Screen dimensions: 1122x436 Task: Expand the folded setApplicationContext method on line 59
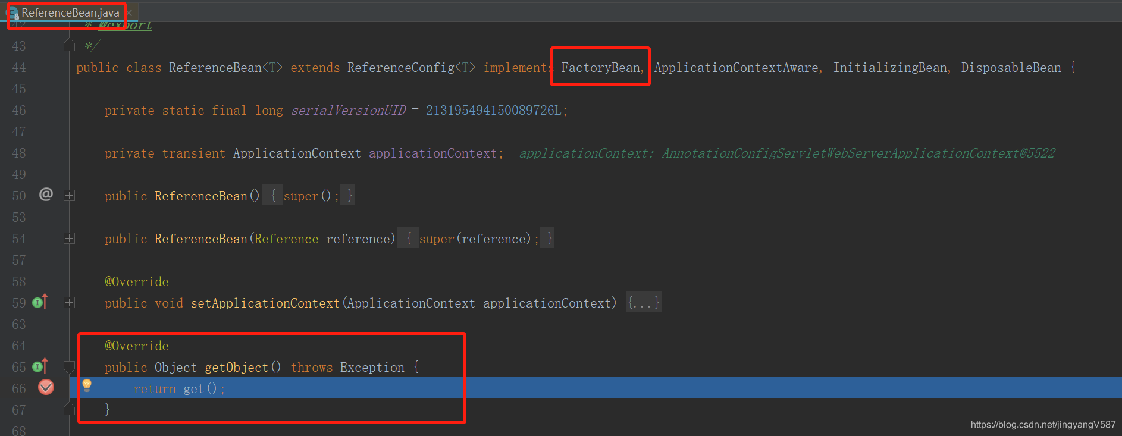pos(69,302)
